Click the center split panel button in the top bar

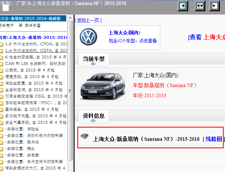tap(200, 6)
